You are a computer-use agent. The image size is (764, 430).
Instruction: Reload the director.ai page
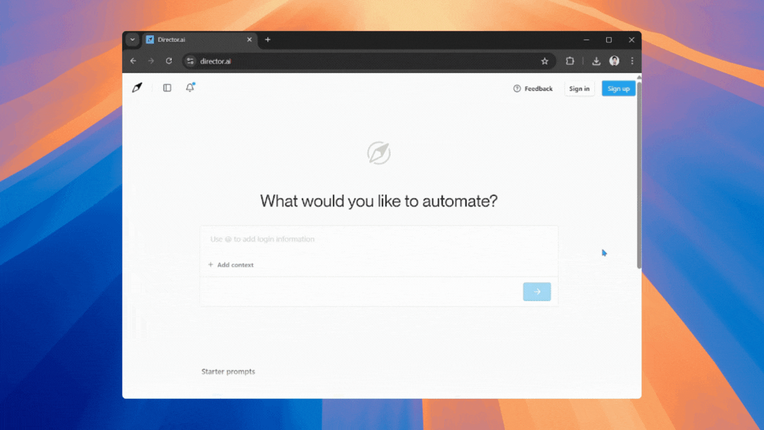pos(169,60)
